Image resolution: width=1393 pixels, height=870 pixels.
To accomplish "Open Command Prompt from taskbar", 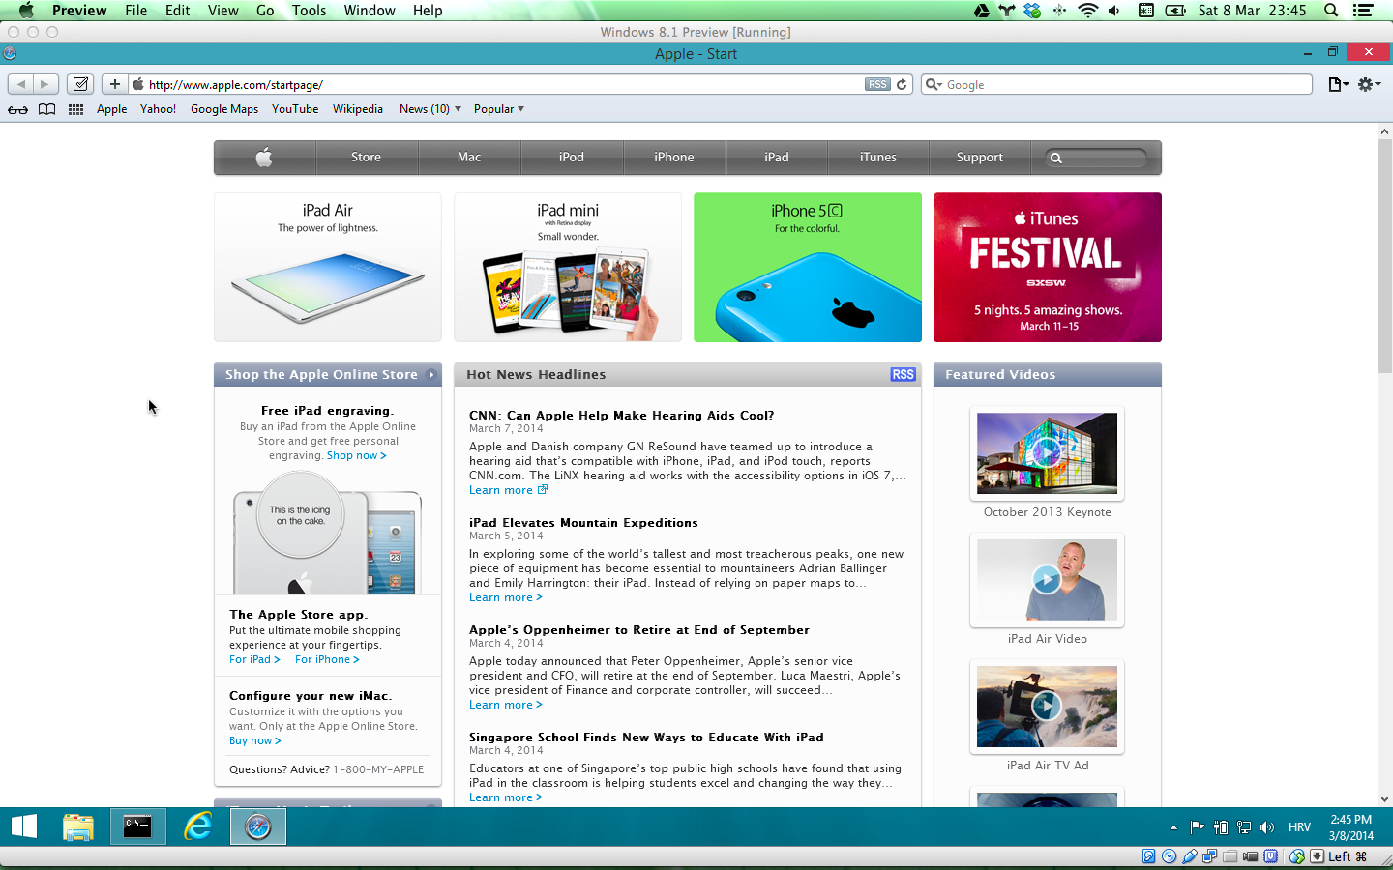I will coord(137,826).
